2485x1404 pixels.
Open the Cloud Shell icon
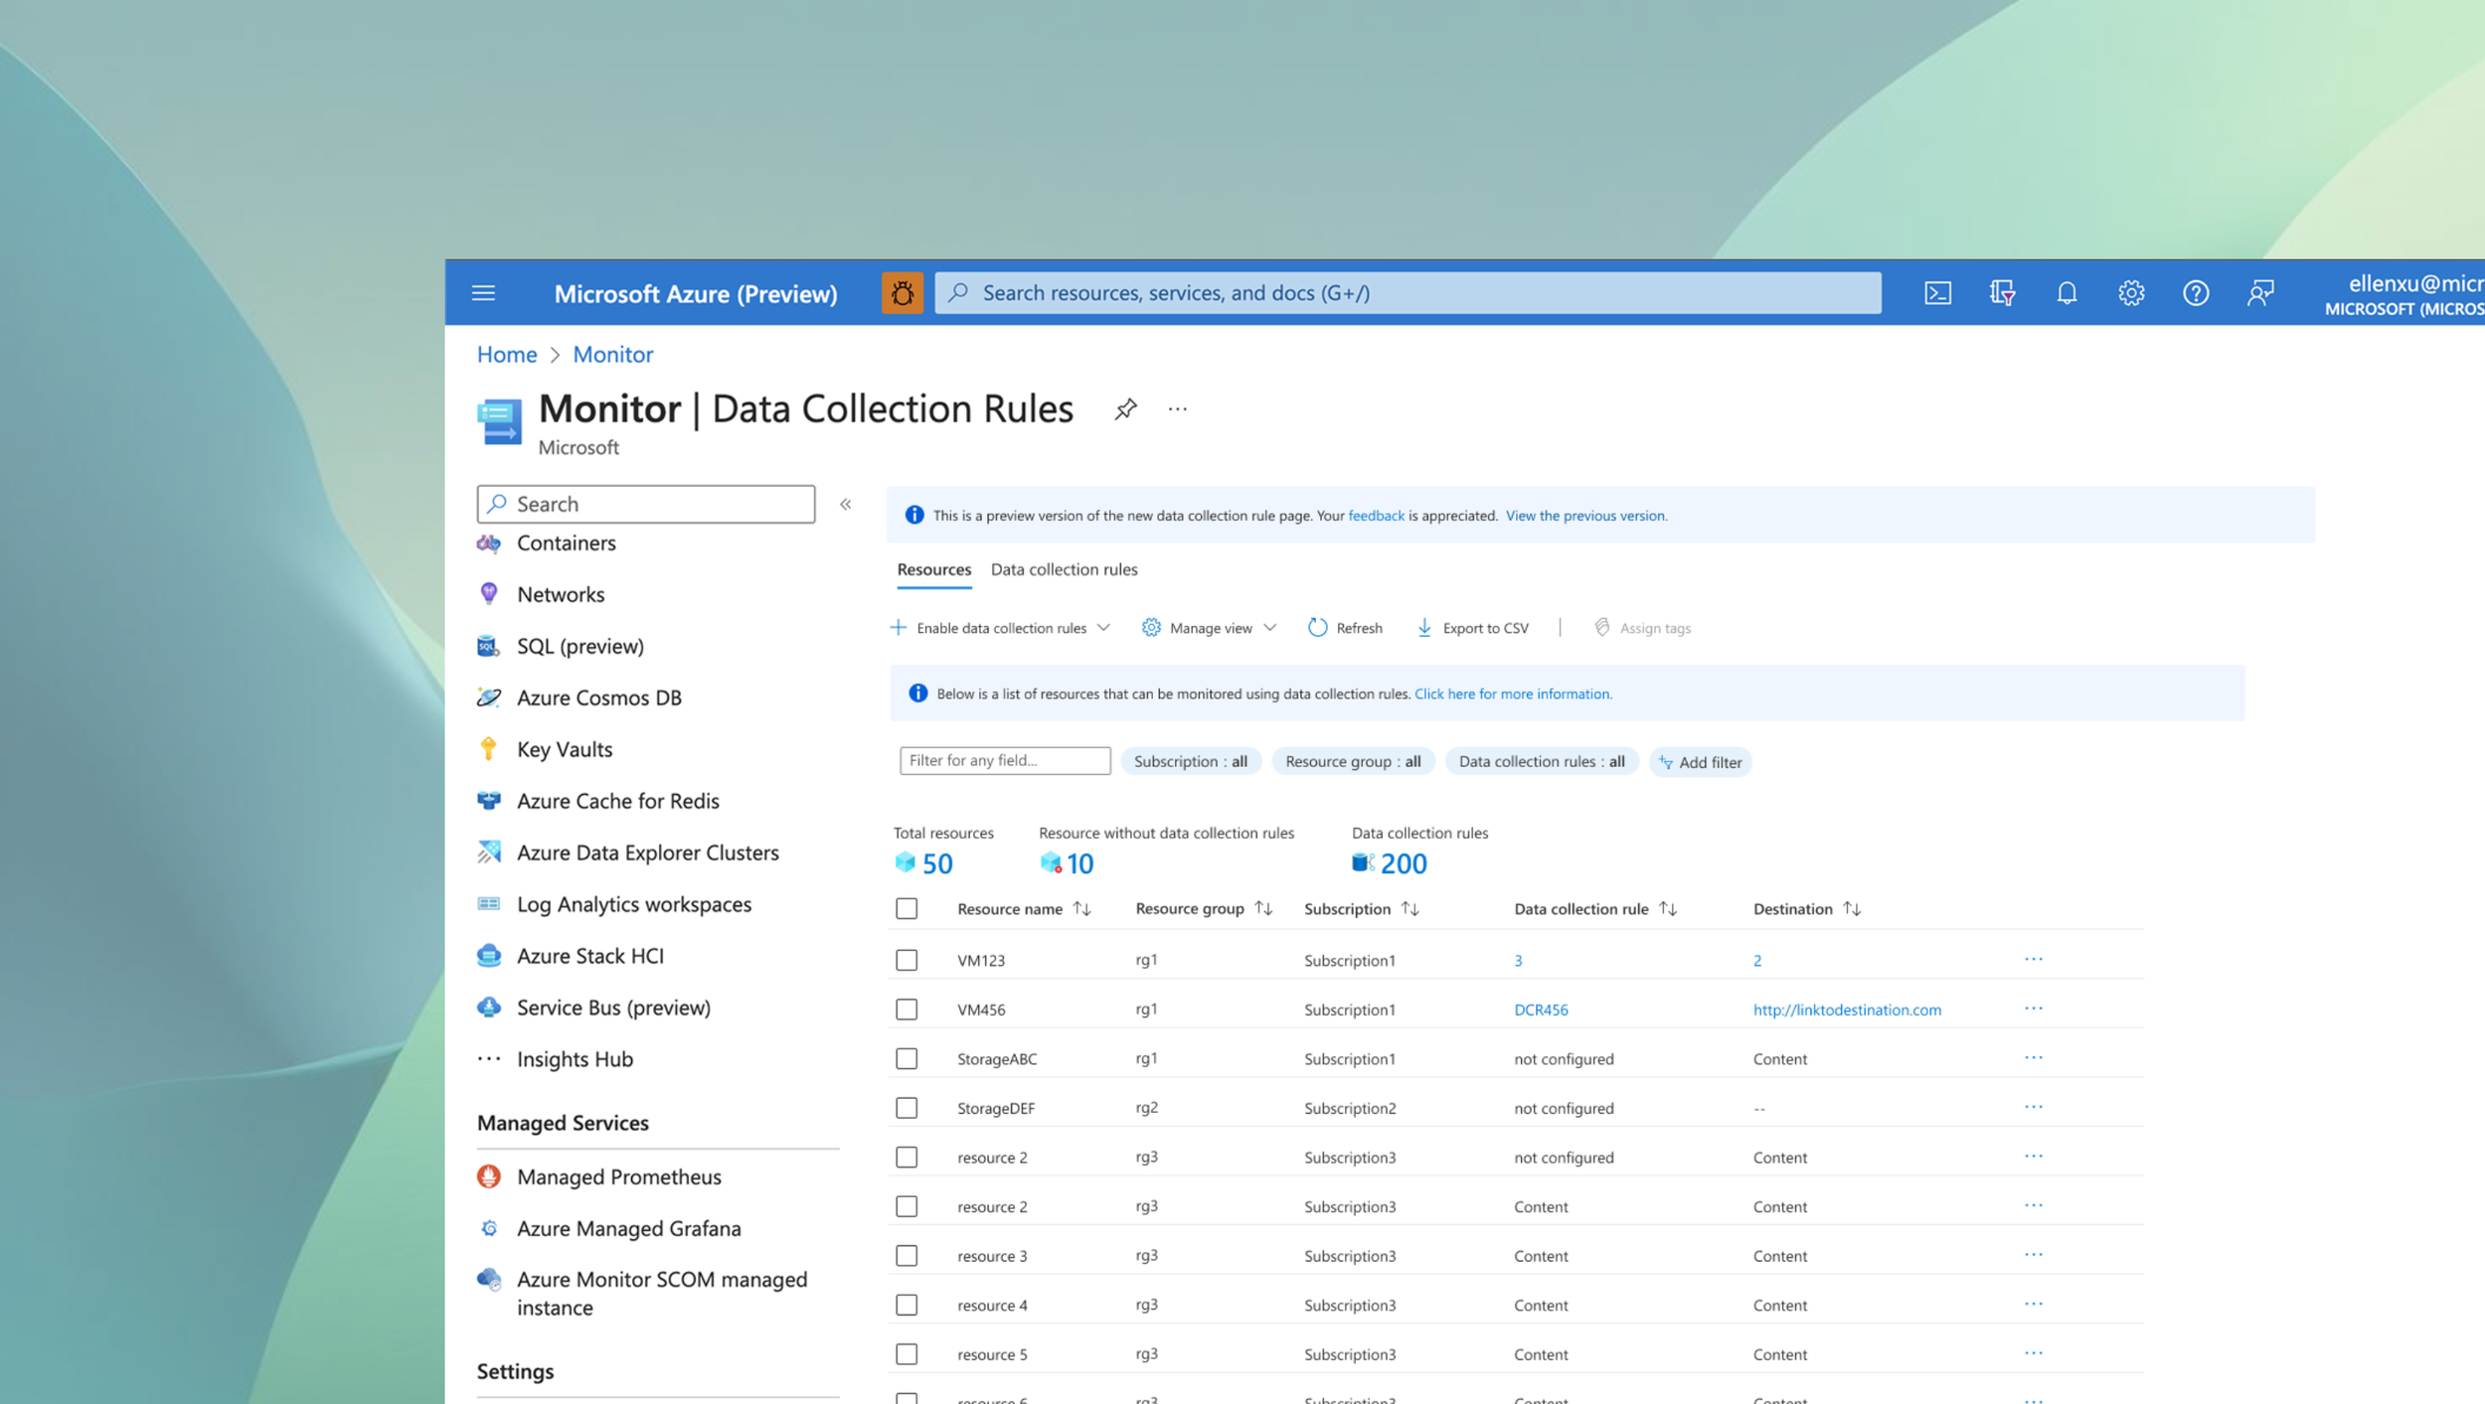coord(1937,293)
